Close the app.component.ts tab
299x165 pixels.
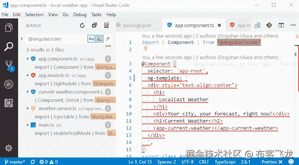coord(219,25)
